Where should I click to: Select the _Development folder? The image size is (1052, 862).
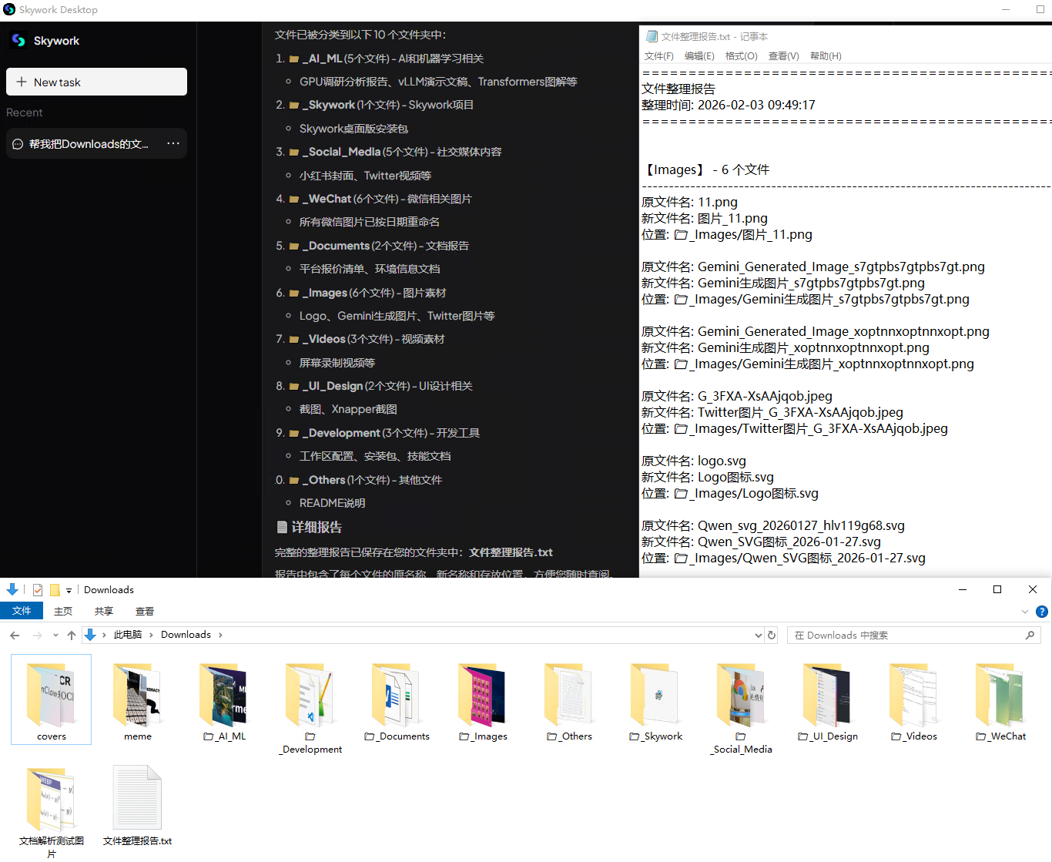310,706
